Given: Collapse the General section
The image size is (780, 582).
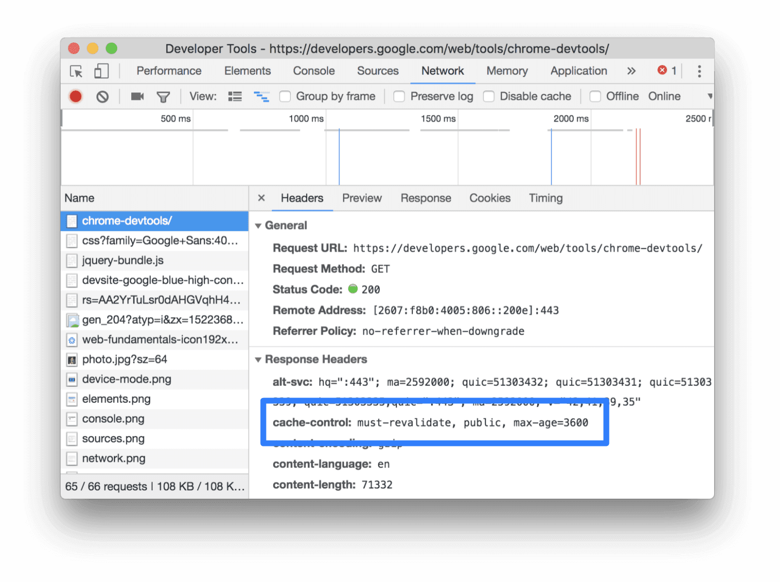Looking at the screenshot, I should coord(259,225).
